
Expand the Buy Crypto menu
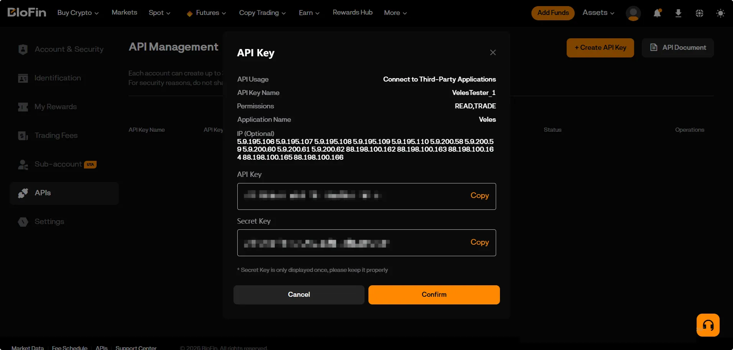[78, 13]
